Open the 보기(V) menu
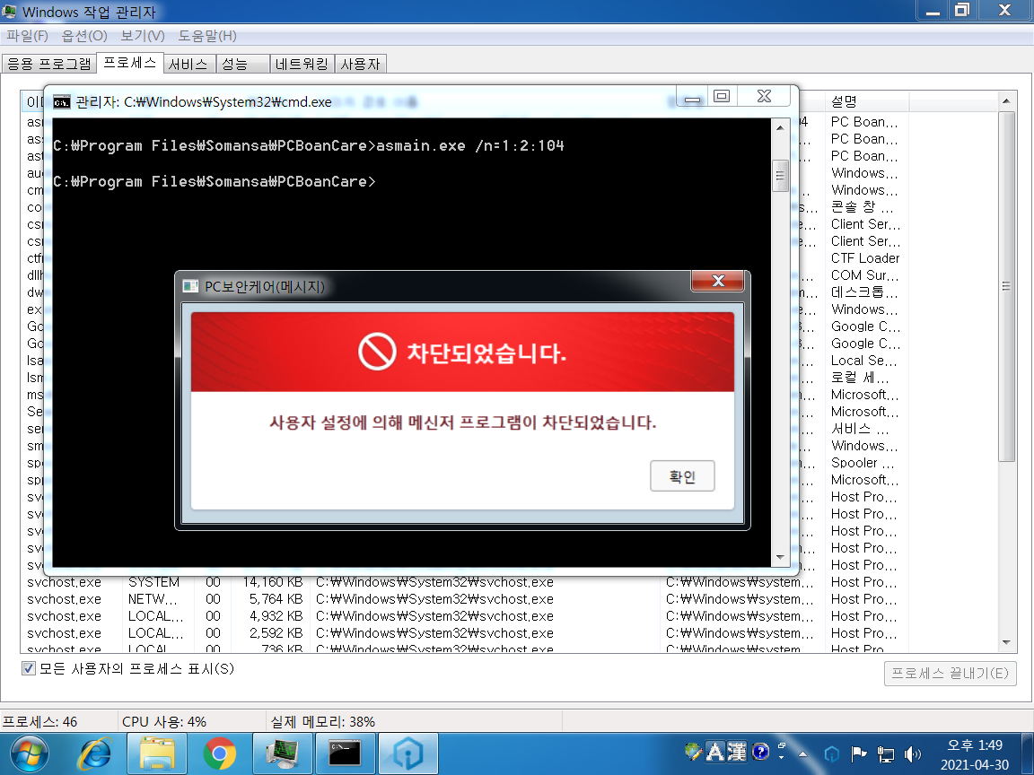 click(x=143, y=36)
